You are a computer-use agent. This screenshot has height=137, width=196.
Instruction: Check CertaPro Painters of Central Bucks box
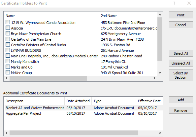(8, 45)
